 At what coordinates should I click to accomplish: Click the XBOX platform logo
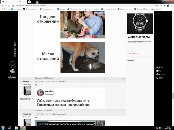pos(160,78)
